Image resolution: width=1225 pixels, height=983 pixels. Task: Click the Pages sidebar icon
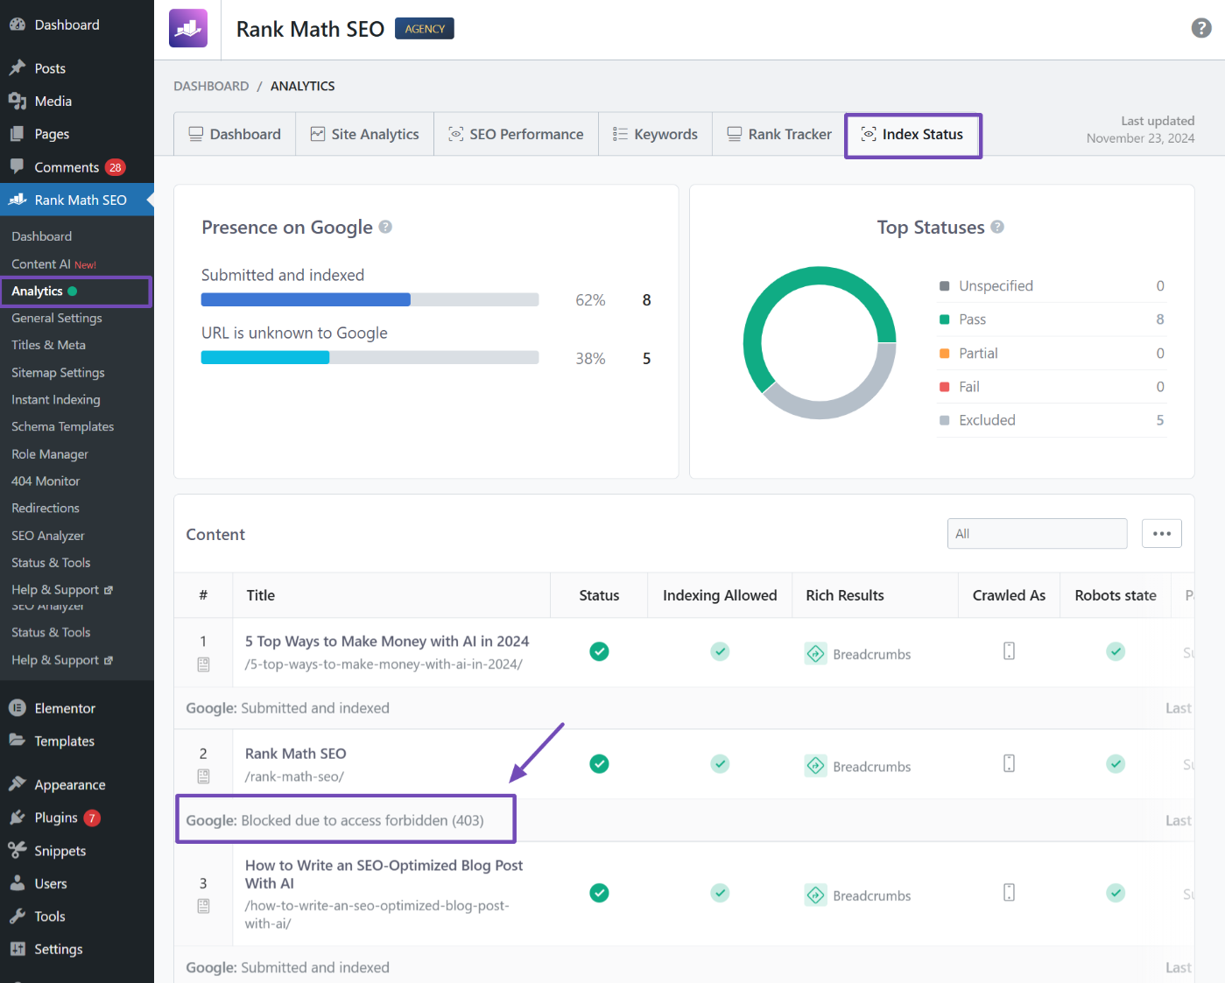tap(18, 134)
